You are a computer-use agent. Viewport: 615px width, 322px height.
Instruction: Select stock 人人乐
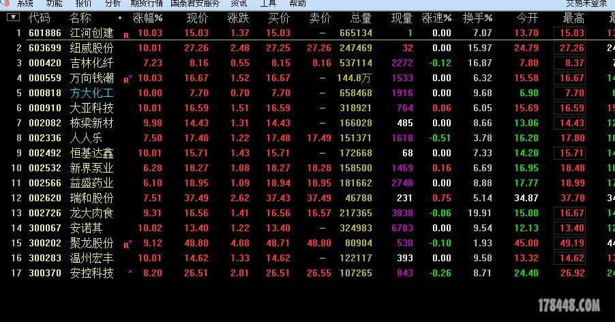tap(87, 138)
